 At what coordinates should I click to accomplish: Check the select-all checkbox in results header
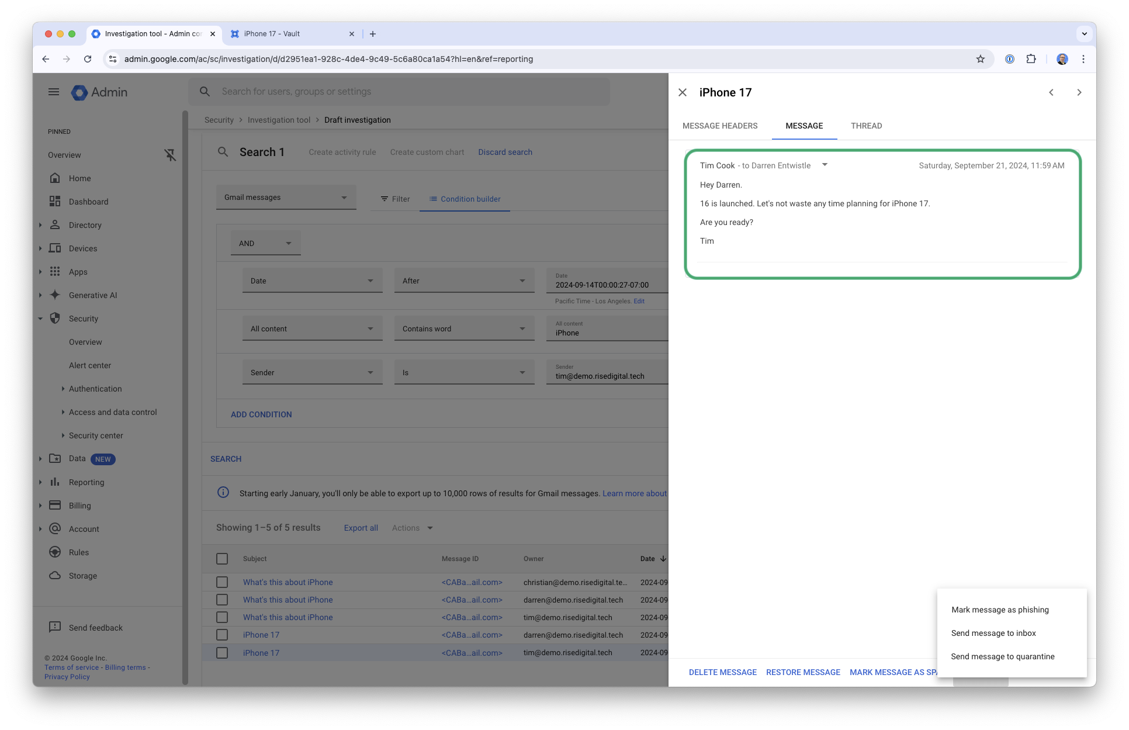222,558
